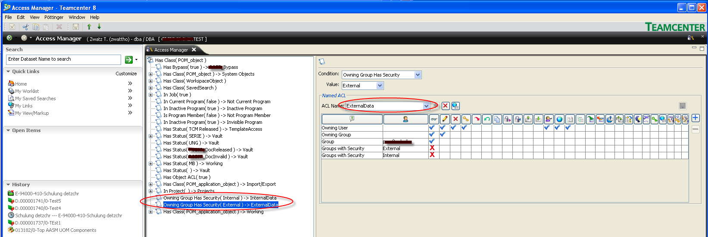The width and height of the screenshot is (708, 237).
Task: Click Export privilege upload-arrow column header
Action: pos(528,119)
